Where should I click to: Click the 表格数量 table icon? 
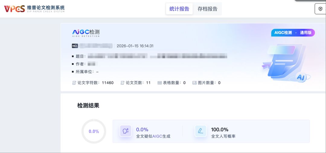160,83
